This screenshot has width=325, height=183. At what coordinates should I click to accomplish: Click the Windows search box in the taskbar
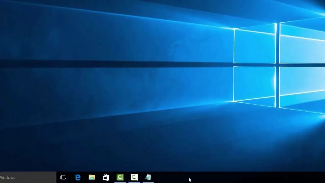point(28,177)
